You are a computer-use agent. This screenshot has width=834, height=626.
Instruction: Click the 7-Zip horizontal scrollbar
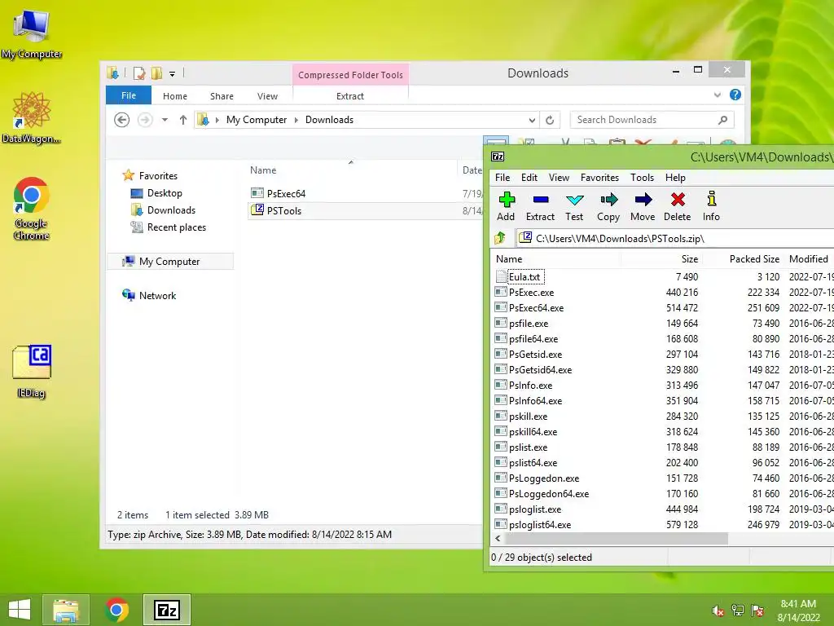[616, 538]
